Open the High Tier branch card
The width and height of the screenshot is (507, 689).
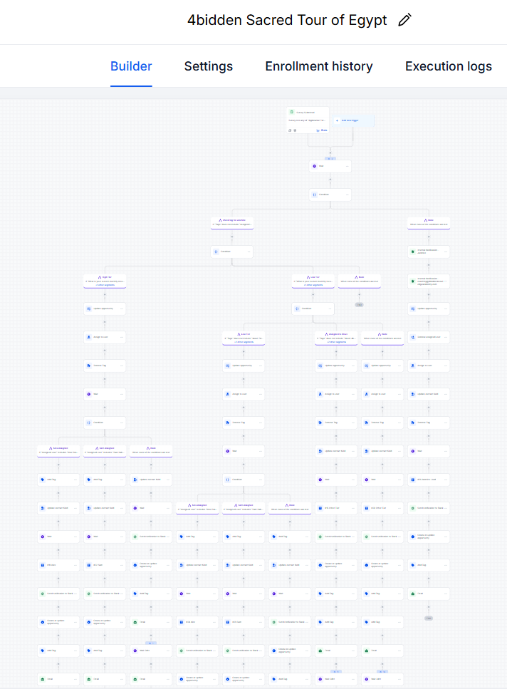pos(105,281)
